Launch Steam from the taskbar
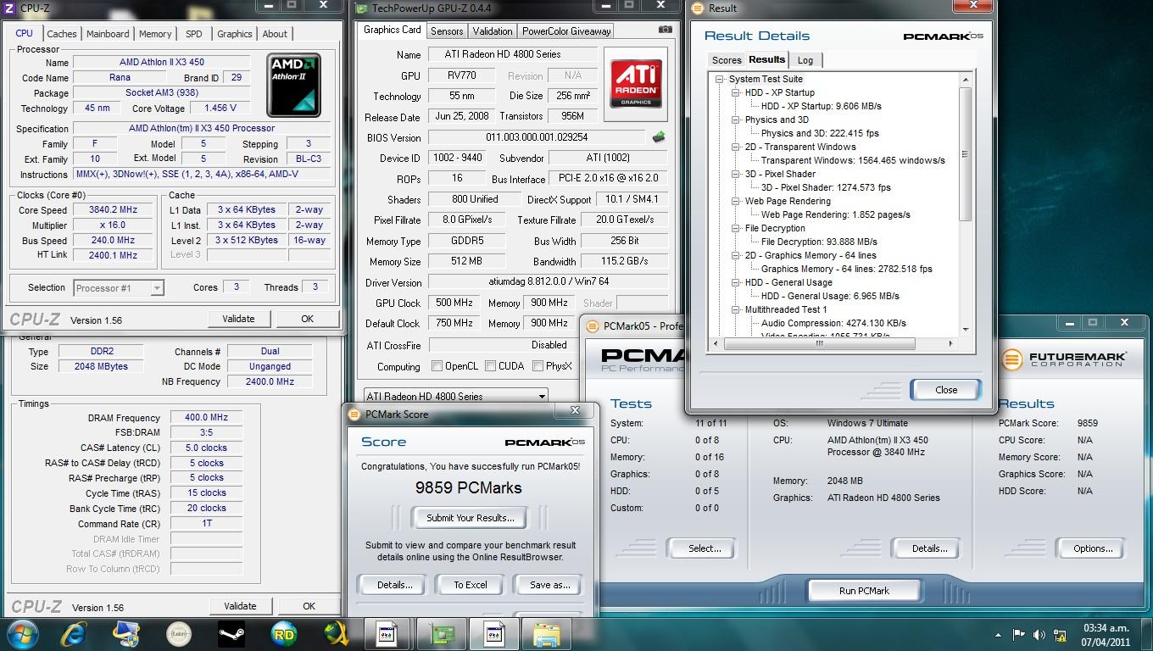 coord(231,633)
